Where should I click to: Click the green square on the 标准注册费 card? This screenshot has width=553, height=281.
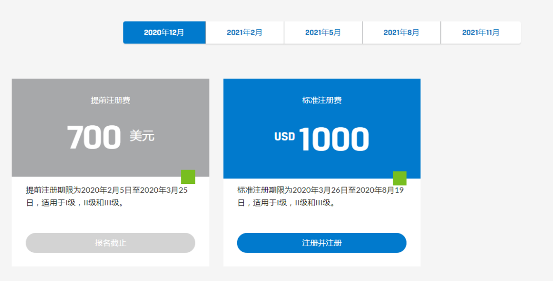tap(399, 178)
